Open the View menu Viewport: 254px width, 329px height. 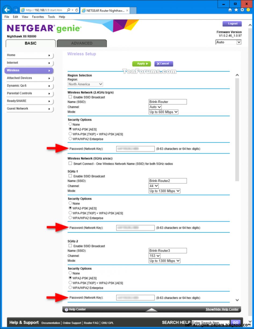pos(25,17)
